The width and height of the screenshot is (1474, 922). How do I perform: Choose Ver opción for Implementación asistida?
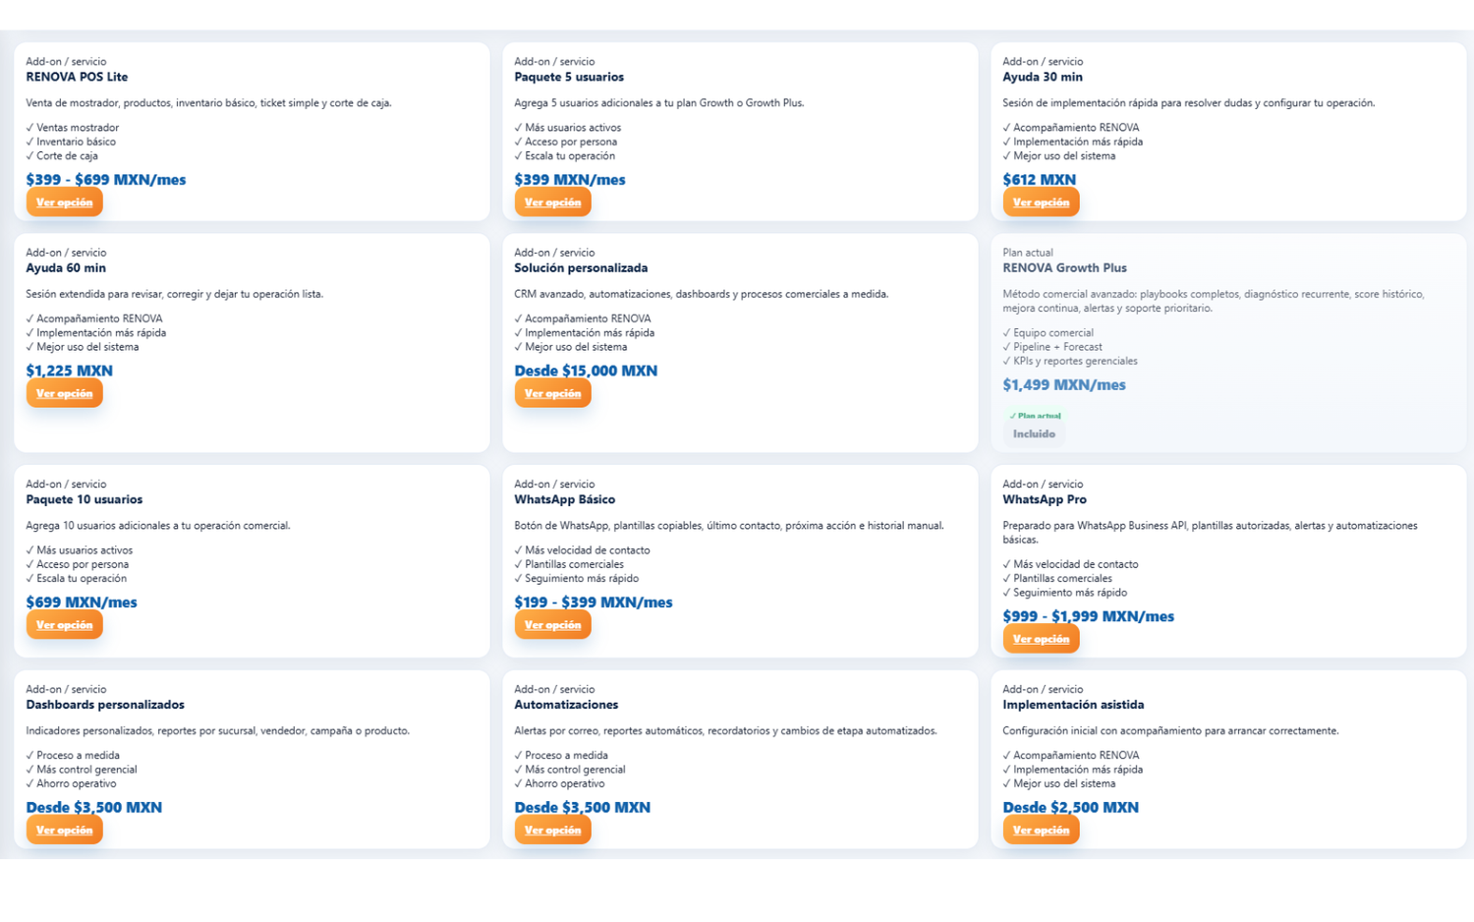[1041, 831]
